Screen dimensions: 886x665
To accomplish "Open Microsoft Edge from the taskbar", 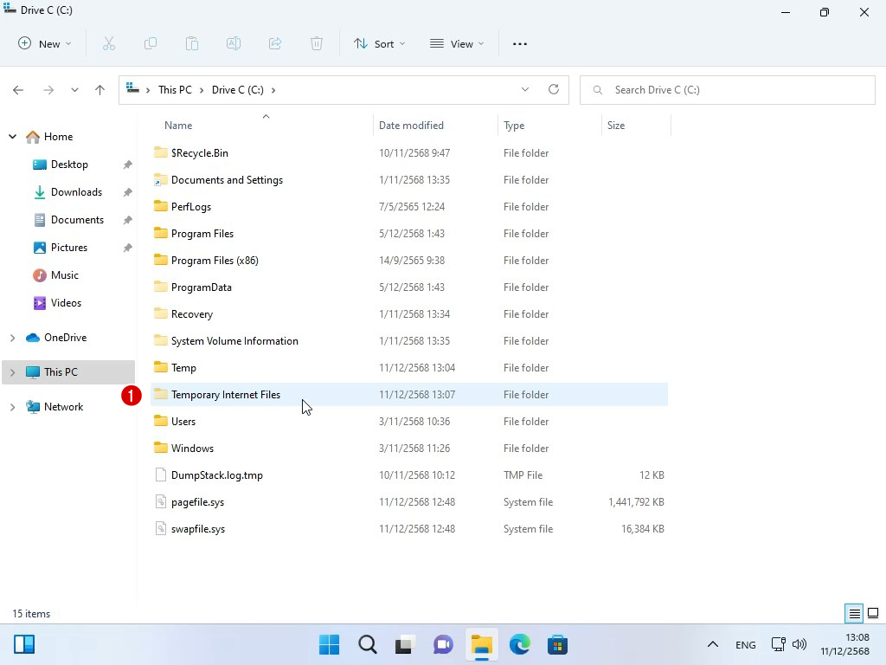I will click(x=519, y=645).
